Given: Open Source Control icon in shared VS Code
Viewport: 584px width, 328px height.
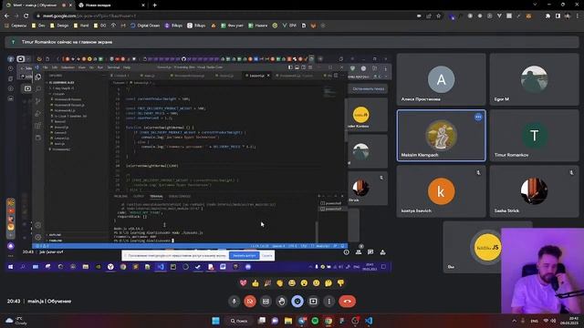Looking at the screenshot, I should pos(38,101).
